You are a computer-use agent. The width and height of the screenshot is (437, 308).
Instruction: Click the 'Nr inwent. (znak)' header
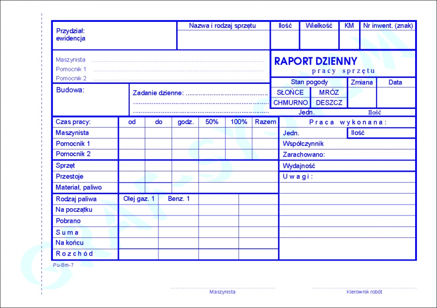388,26
